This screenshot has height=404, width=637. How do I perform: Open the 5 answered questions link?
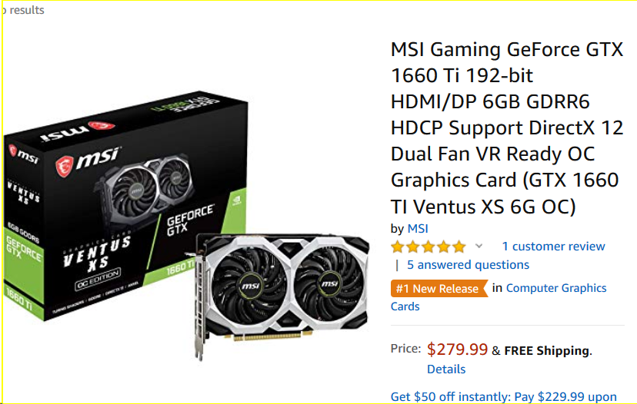click(468, 265)
